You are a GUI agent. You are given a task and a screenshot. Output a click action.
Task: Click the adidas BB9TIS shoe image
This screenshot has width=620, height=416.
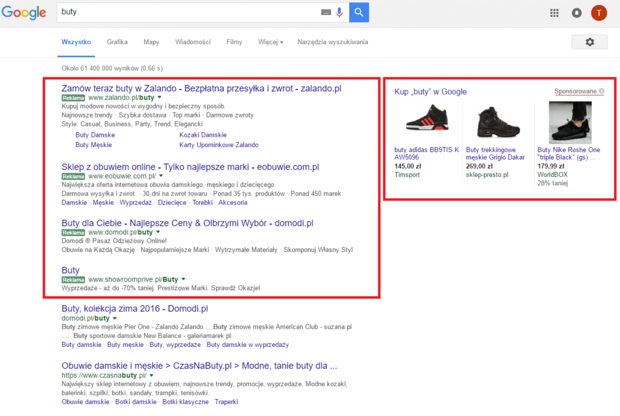tap(428, 122)
